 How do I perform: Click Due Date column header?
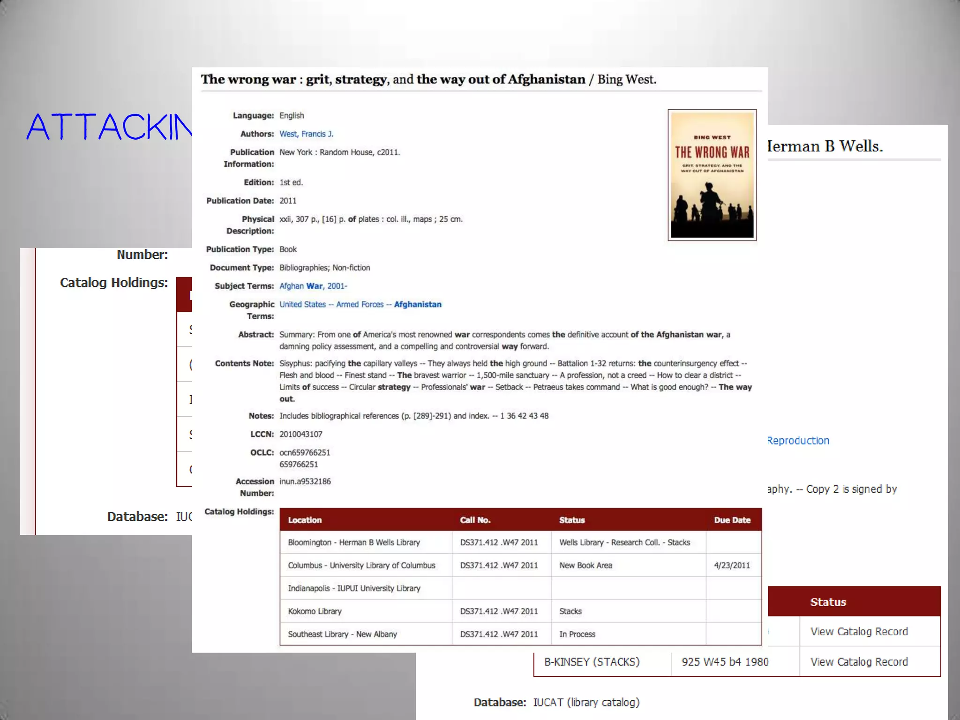coord(732,520)
